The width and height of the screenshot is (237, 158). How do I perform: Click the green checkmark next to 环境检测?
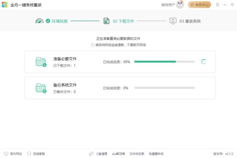tap(48, 21)
